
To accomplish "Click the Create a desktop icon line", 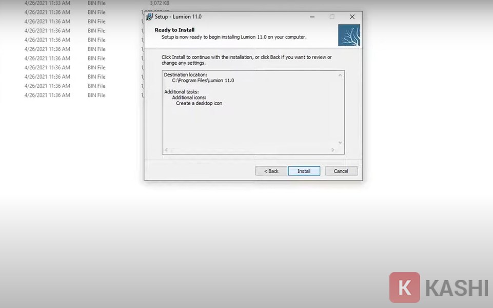I will pos(199,103).
